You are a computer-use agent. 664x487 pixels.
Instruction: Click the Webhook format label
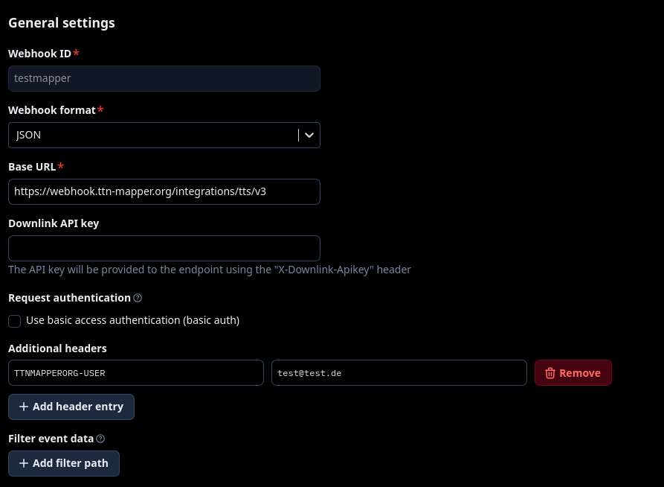point(51,110)
